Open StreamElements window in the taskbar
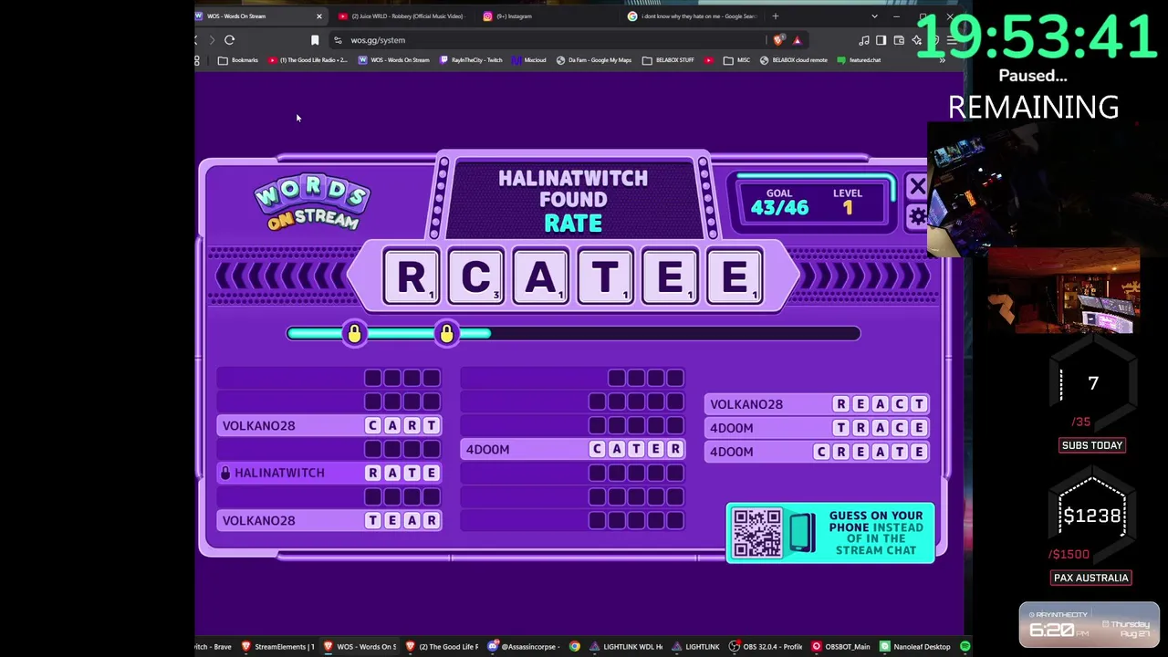Screen dimensions: 1168x657 pos(277,647)
